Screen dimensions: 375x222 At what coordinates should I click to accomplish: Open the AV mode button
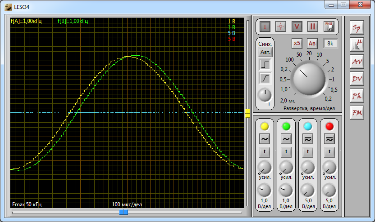click(x=357, y=62)
